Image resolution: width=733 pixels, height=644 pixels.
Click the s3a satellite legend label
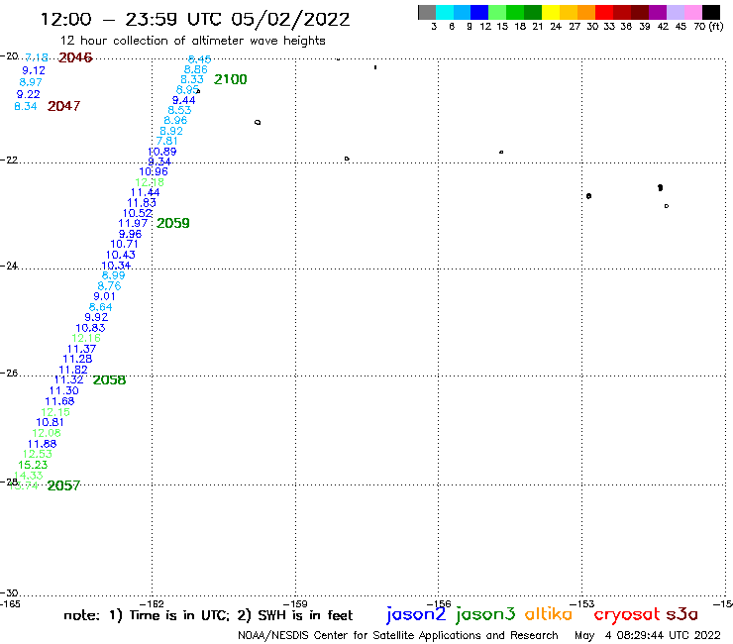[x=682, y=614]
